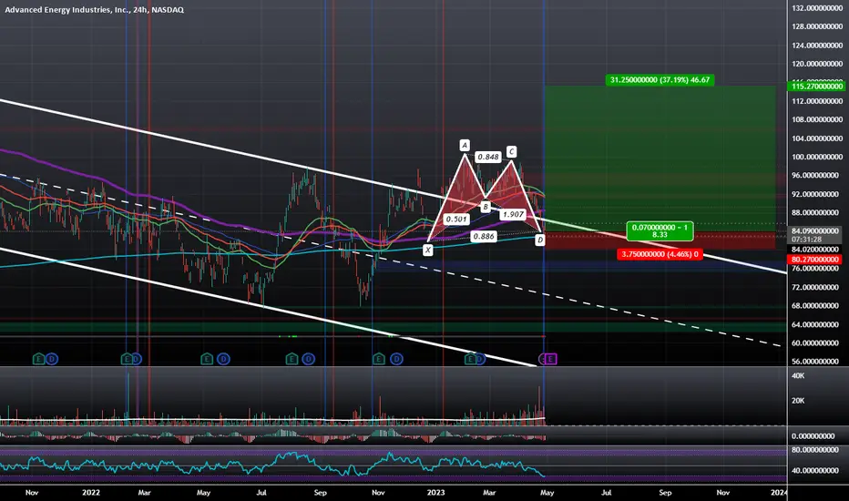Image resolution: width=849 pixels, height=501 pixels.
Task: Select the harmonic pattern point B label
Action: [486, 207]
